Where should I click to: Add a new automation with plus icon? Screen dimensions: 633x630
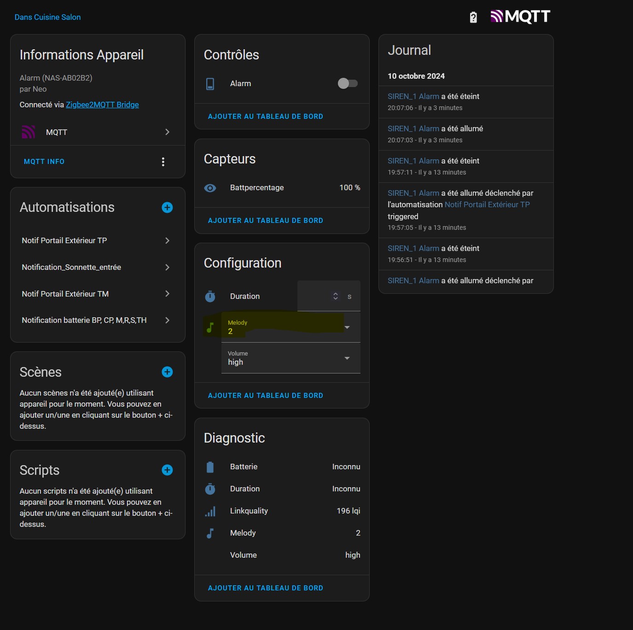pos(167,208)
